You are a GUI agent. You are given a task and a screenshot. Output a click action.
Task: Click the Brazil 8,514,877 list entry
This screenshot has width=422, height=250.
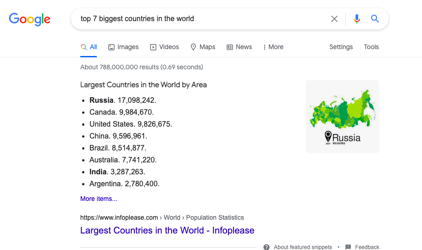pos(118,148)
